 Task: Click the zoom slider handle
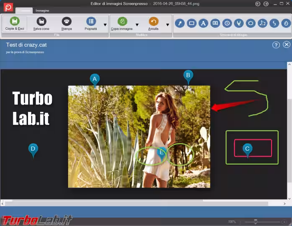click(255, 221)
